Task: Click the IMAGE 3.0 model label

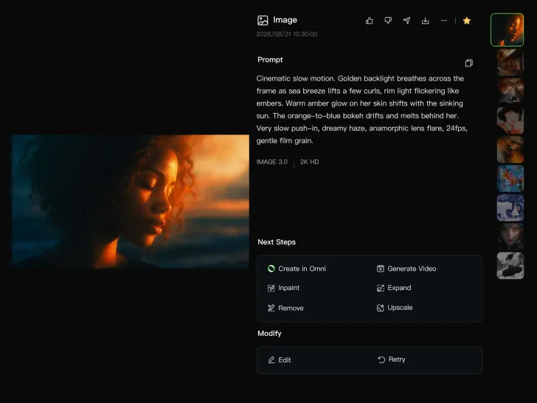Action: click(272, 162)
